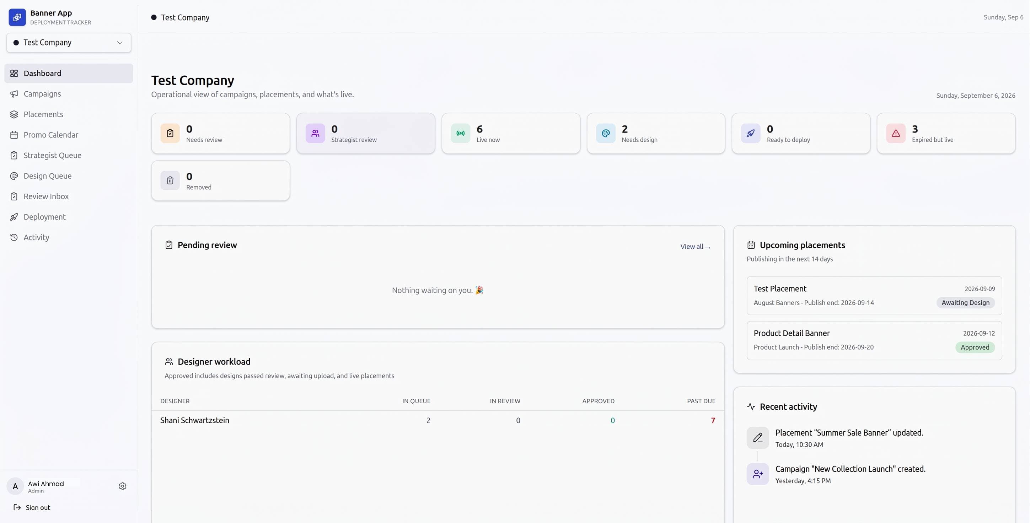
Task: Follow the View all link
Action: [x=695, y=247]
